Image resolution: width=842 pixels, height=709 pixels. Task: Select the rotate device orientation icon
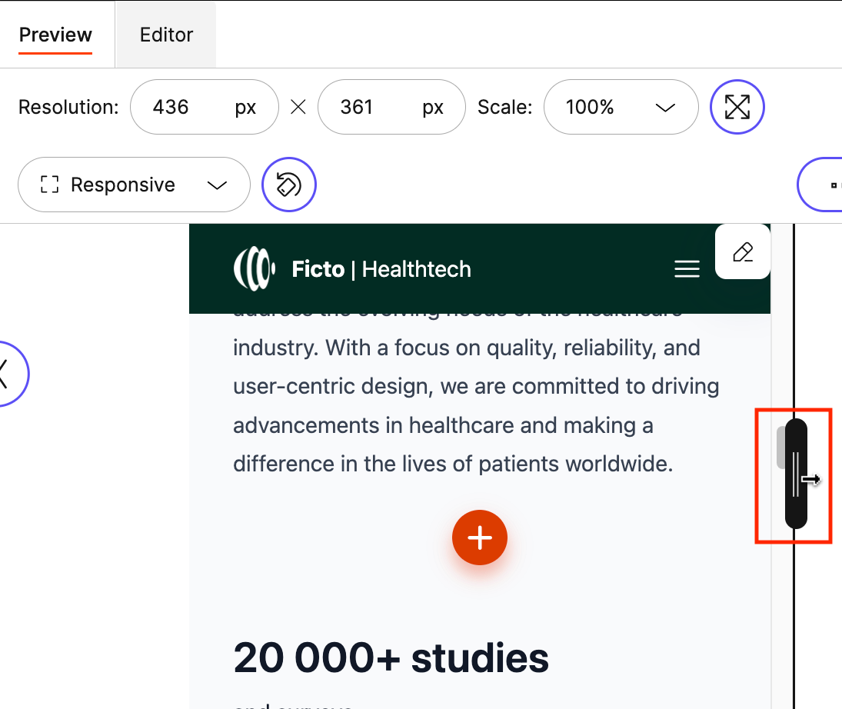[288, 185]
